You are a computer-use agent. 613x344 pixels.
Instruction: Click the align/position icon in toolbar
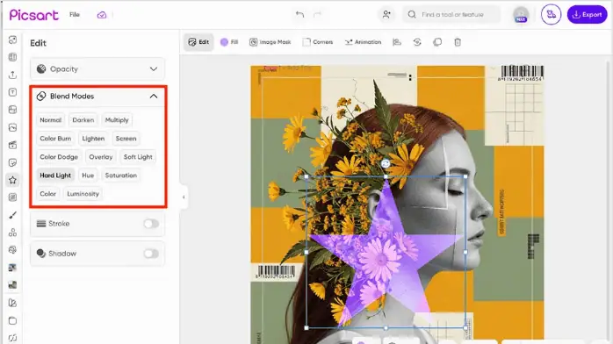(x=397, y=42)
